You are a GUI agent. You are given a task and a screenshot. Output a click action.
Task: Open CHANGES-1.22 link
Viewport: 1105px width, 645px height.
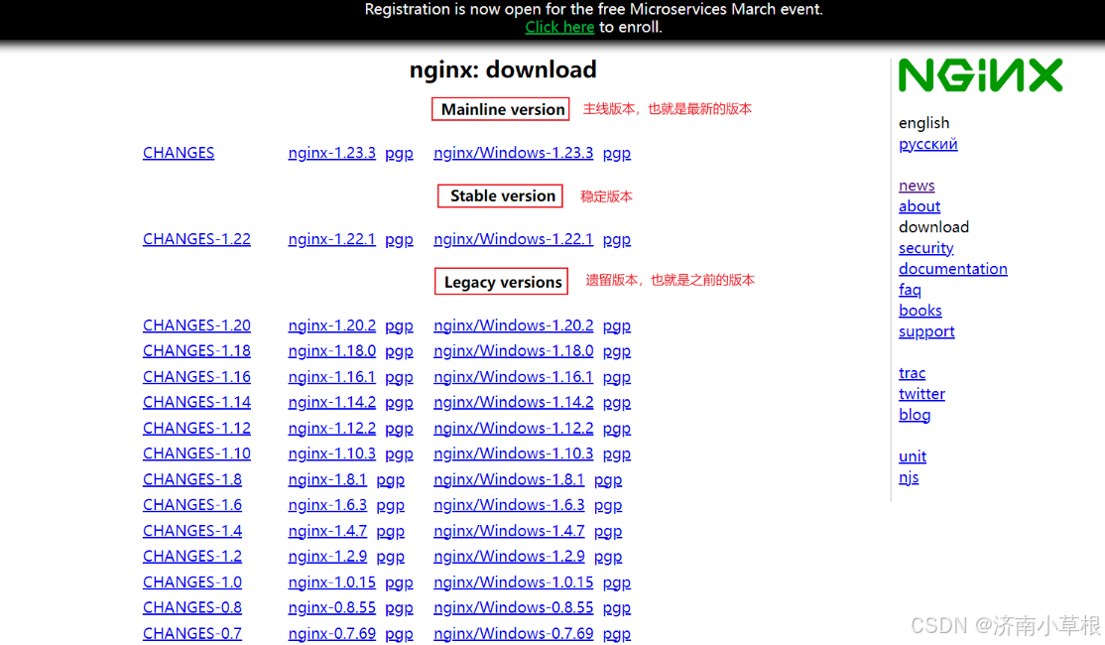[x=196, y=239]
